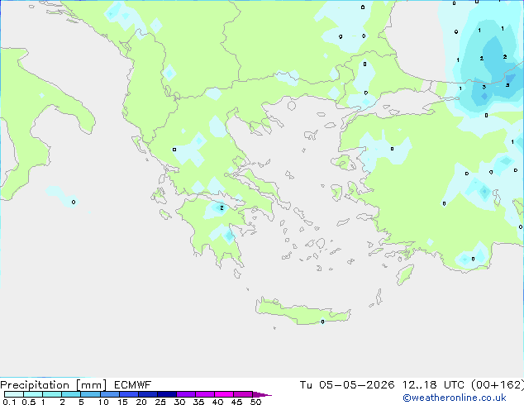Click the '30' legend tick label

coord(179,402)
